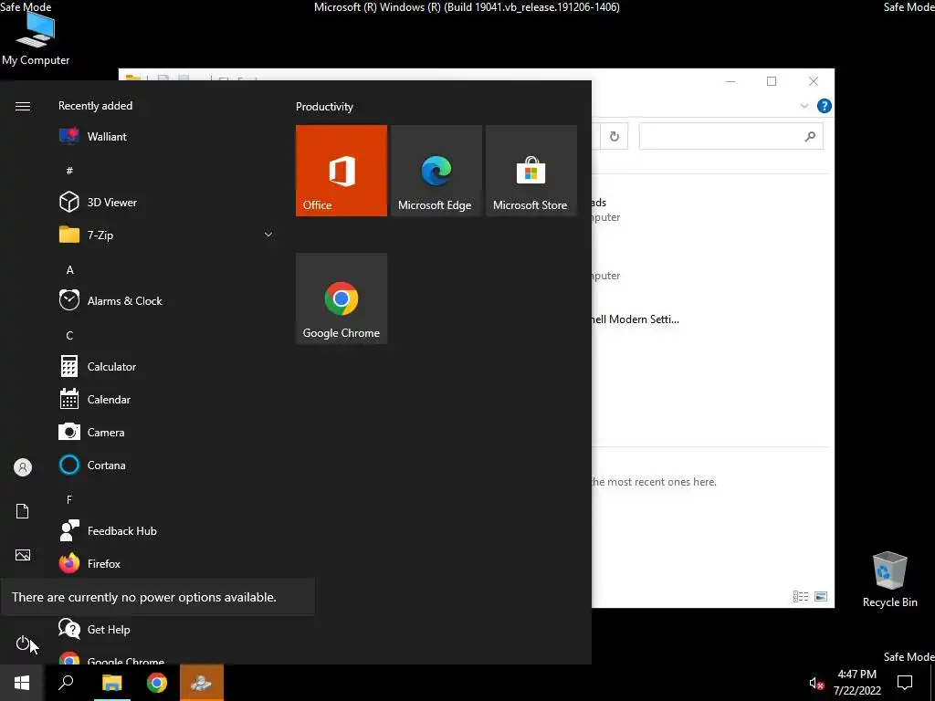The width and height of the screenshot is (935, 701).
Task: Launch the Camera app
Action: point(167,432)
